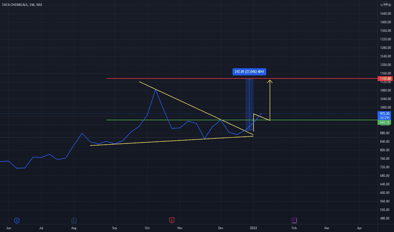
Task: Click the Apr label on time axis
Action: (360, 228)
